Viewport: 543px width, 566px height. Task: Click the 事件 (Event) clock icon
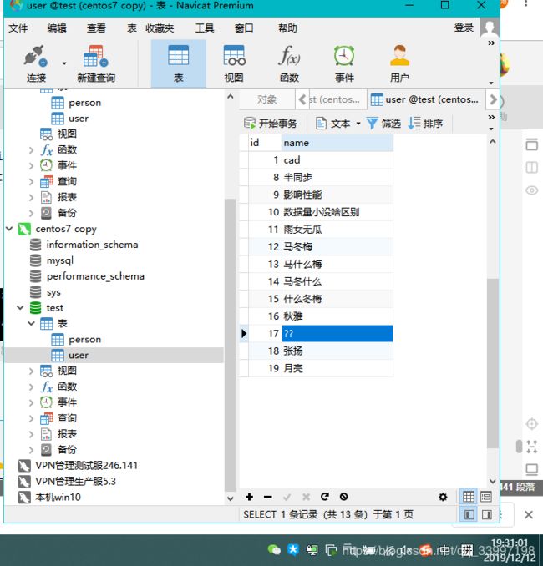(344, 63)
